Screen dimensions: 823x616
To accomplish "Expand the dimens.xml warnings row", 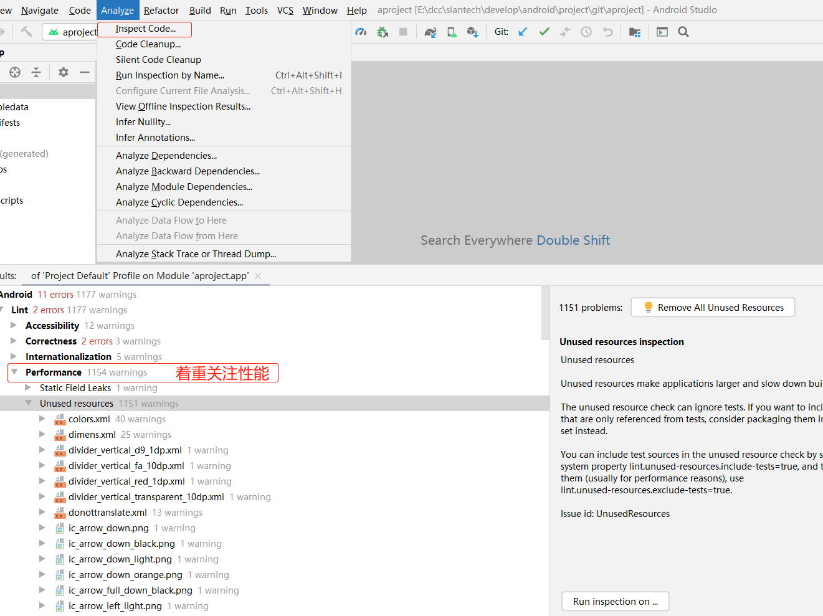I will [42, 434].
